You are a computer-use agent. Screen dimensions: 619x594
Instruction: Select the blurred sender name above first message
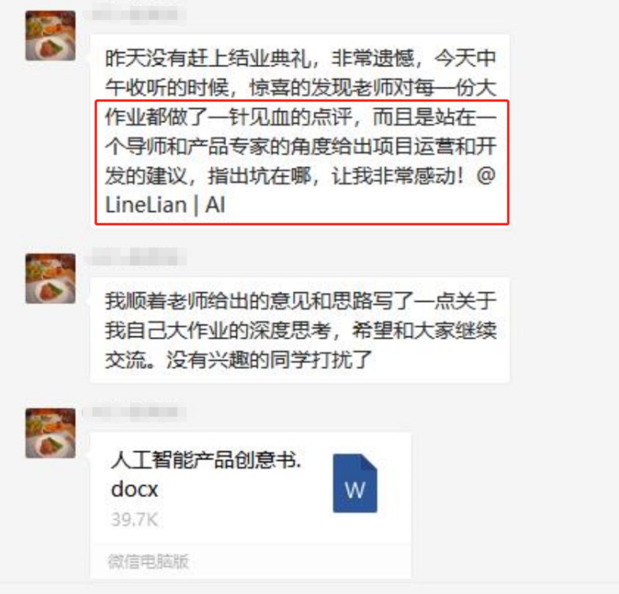[x=135, y=14]
